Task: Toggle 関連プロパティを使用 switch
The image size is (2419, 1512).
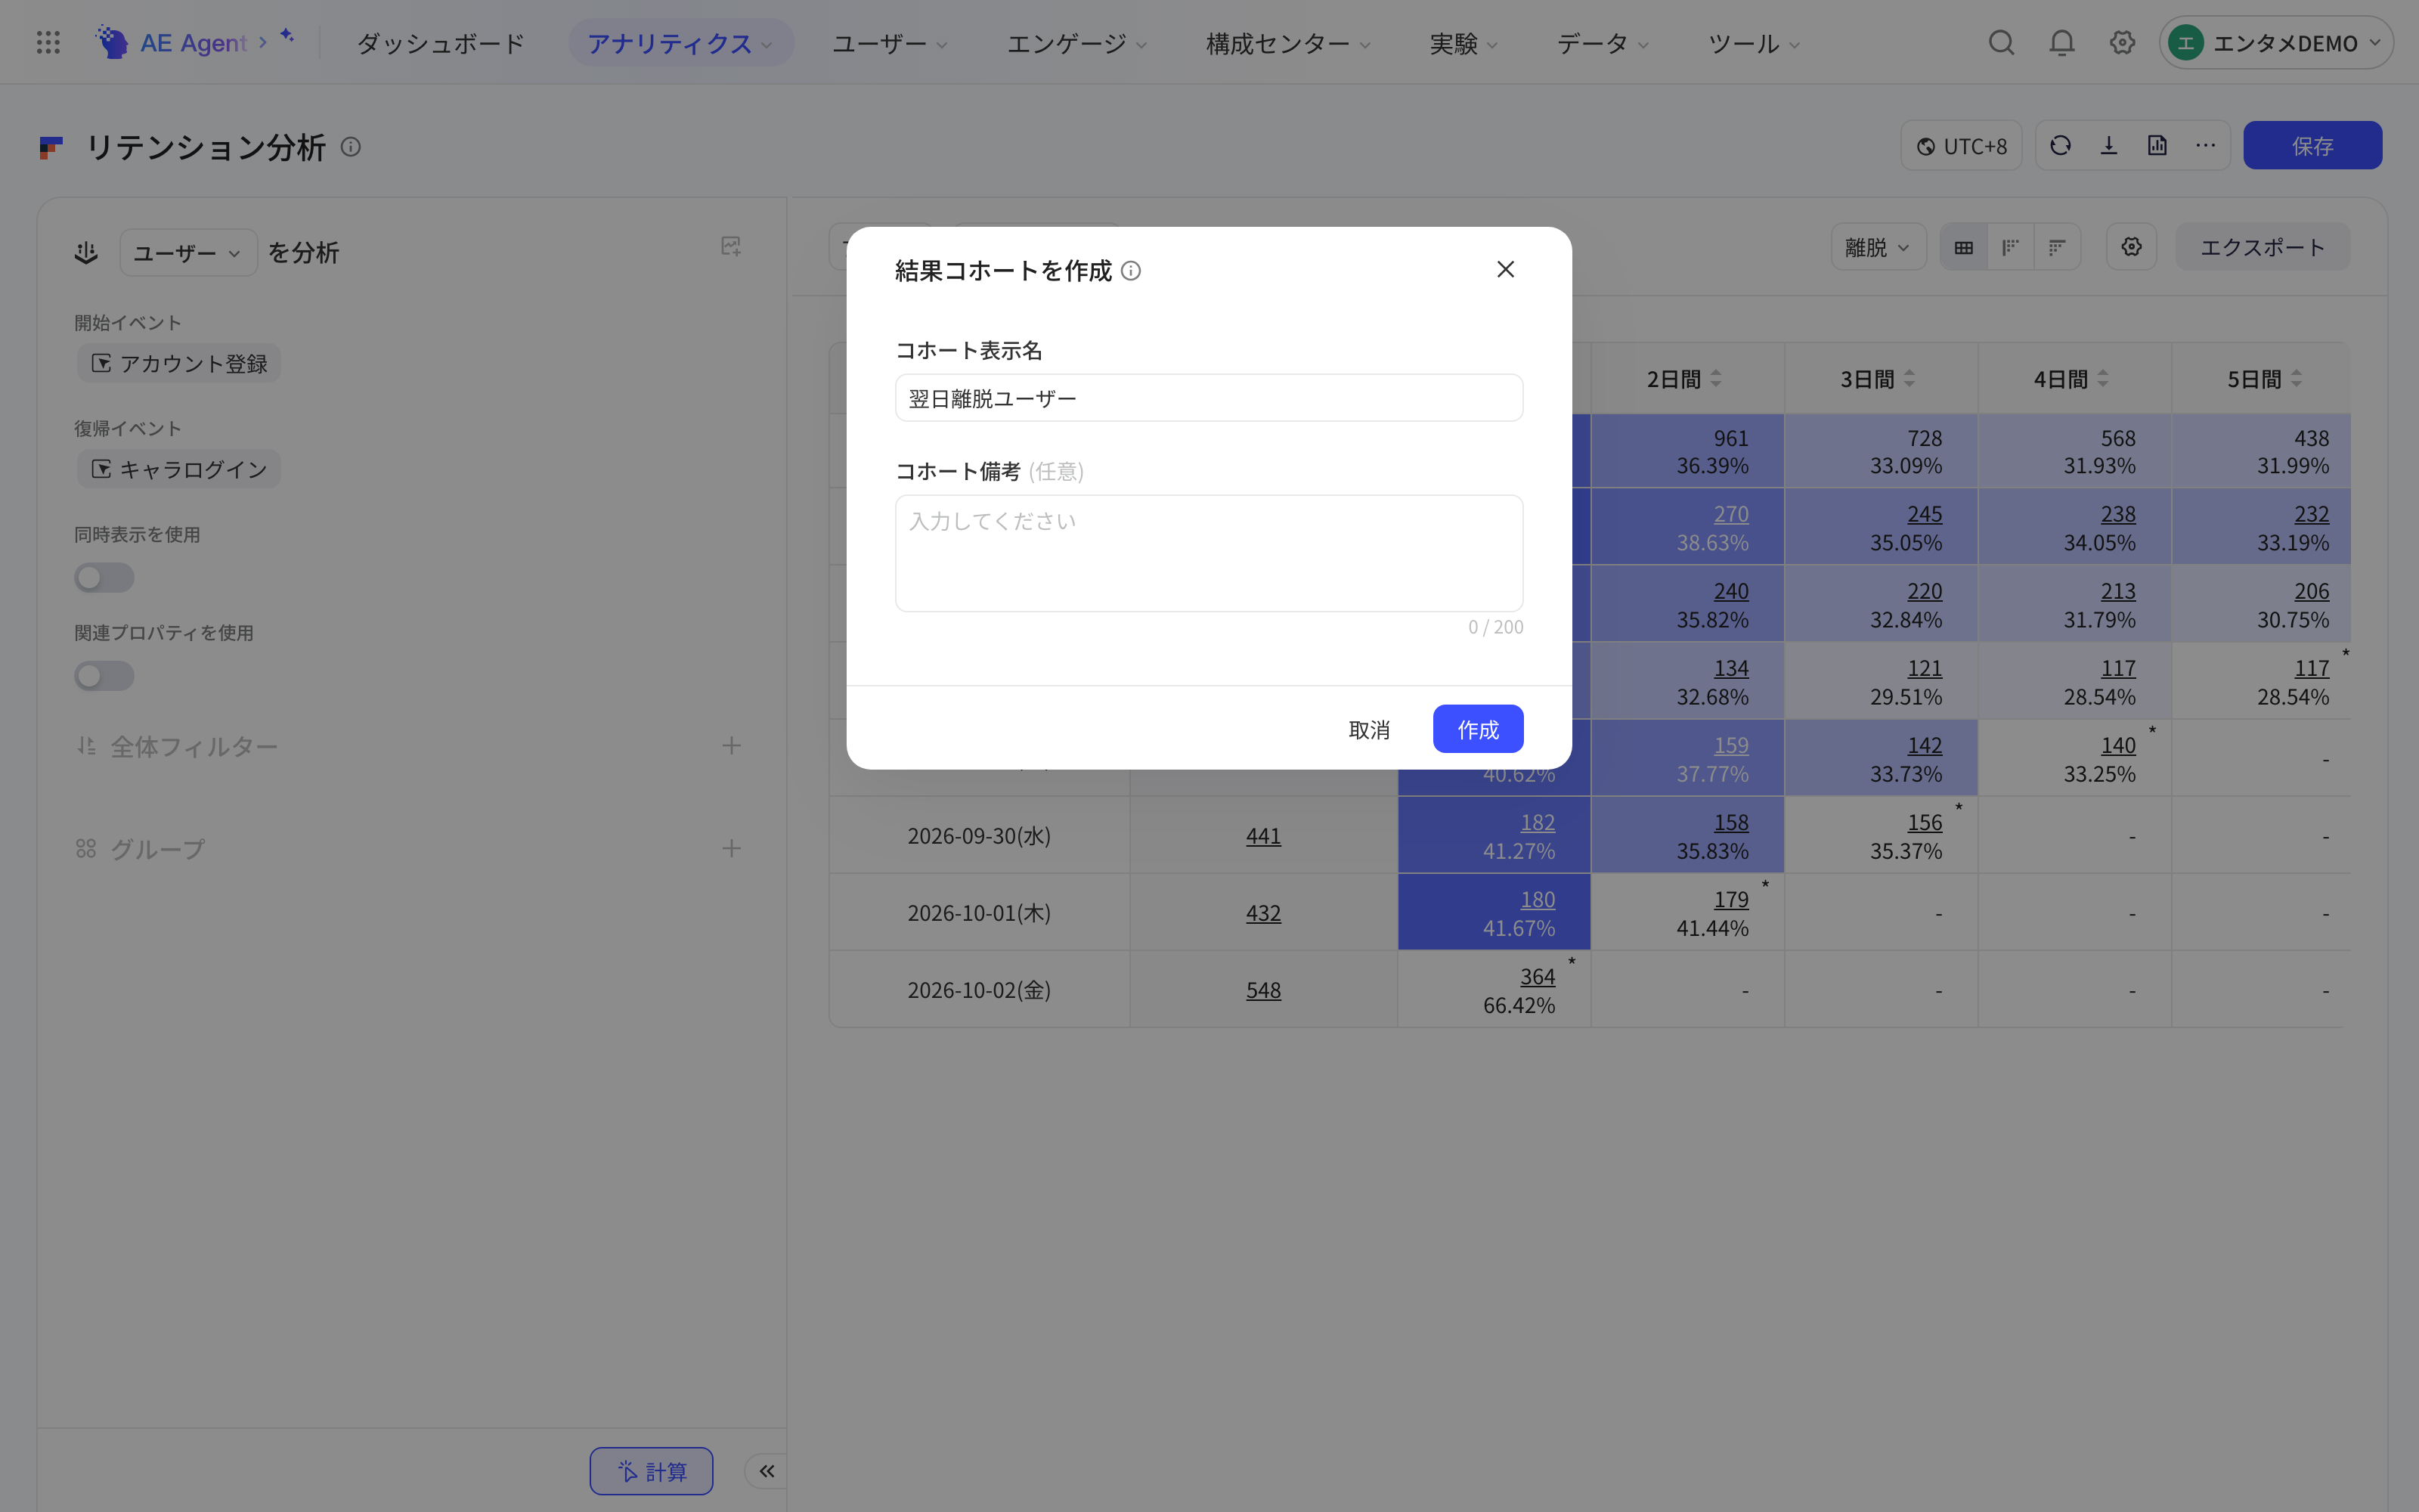Action: click(x=104, y=676)
